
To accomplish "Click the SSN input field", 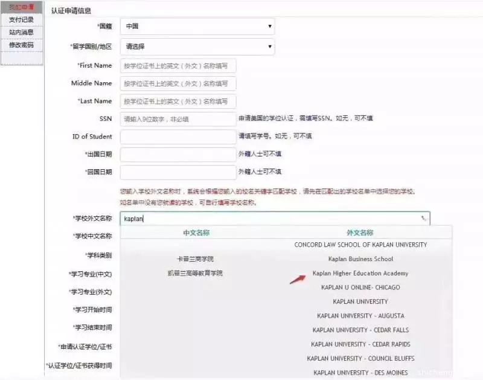I will [x=178, y=119].
